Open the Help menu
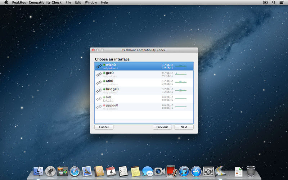This screenshot has height=180, width=288. [x=104, y=3]
